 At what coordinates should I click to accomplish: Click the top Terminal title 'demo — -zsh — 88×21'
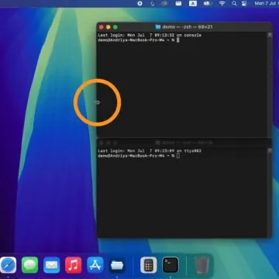(188, 27)
